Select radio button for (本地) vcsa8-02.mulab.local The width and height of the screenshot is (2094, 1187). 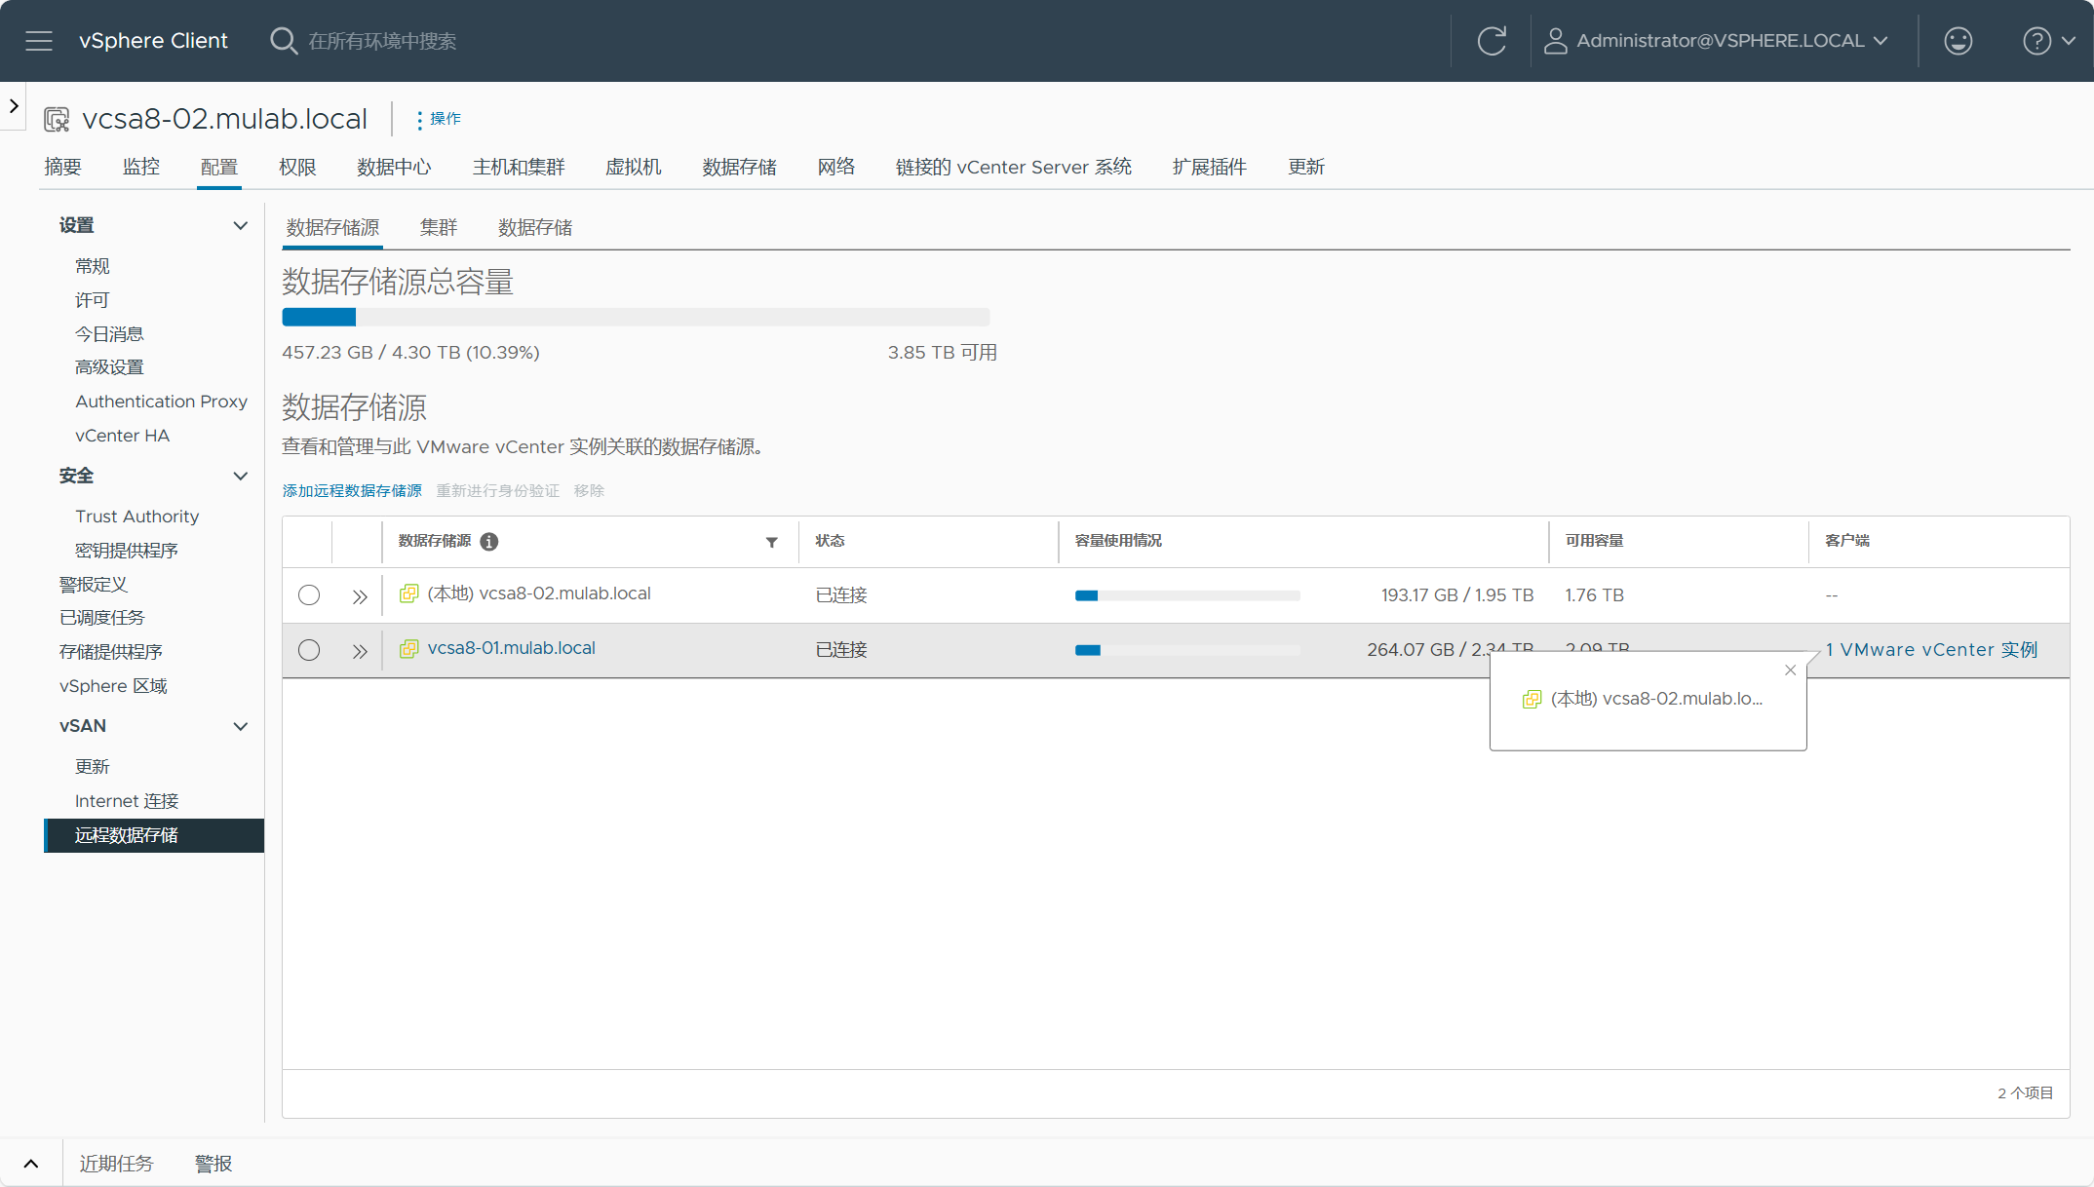pyautogui.click(x=309, y=594)
